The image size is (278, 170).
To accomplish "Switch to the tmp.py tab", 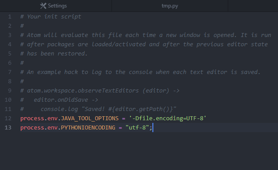I will point(170,6).
